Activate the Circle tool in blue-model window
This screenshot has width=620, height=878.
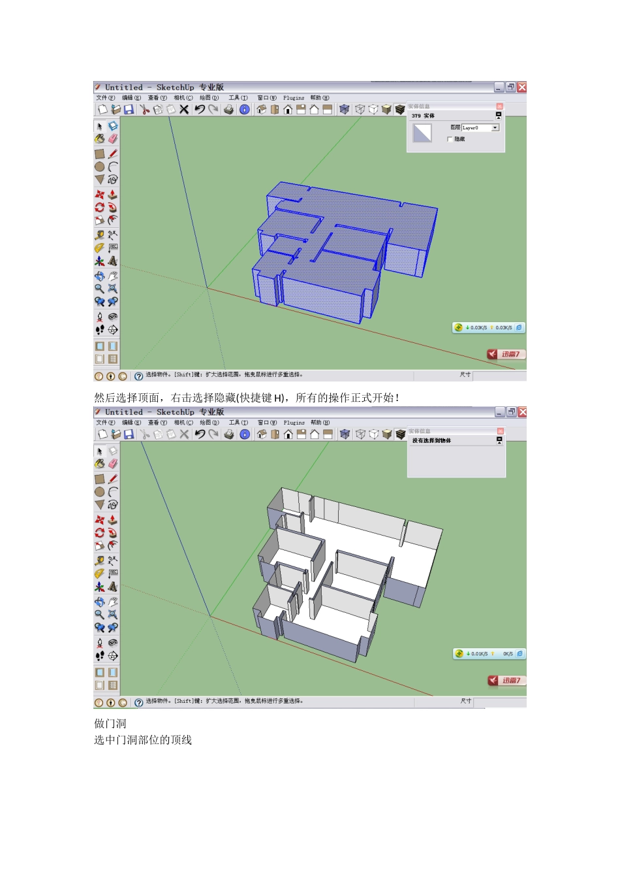(100, 167)
